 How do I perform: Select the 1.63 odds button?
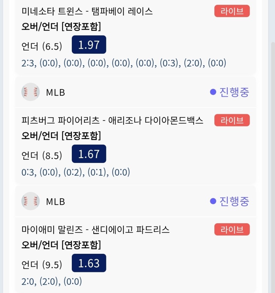[x=89, y=263]
